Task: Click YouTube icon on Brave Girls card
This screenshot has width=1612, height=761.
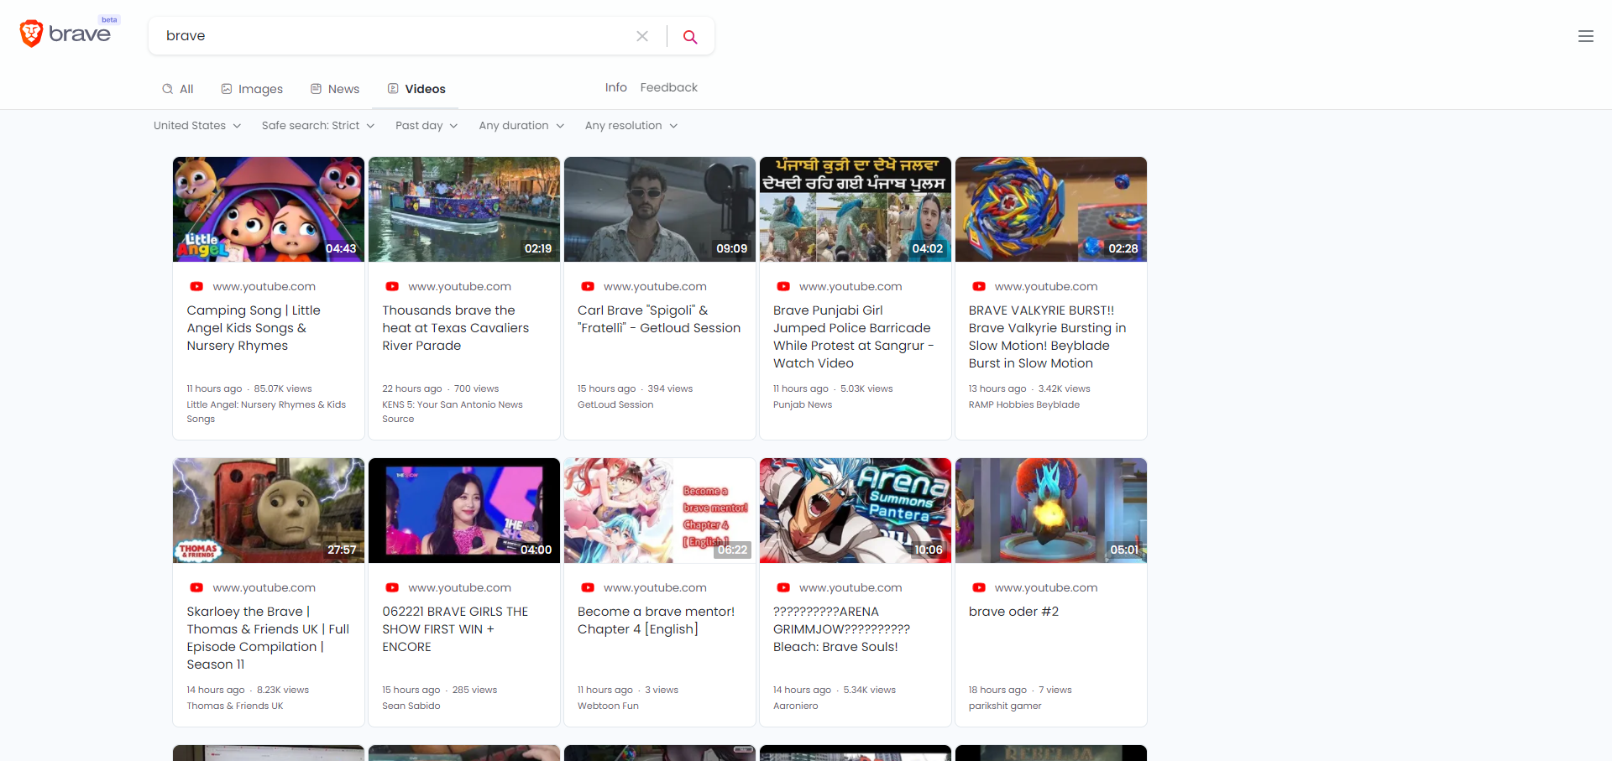Action: coord(392,587)
